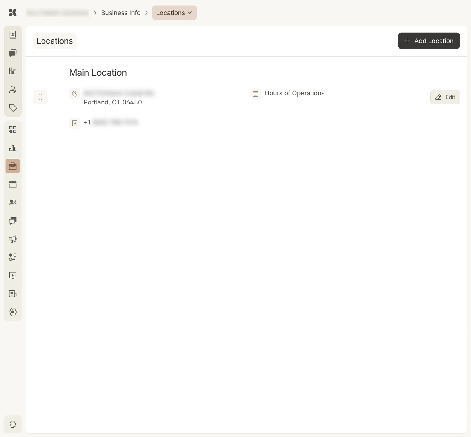Go to Business Info breadcrumb
Viewport: 471px width, 437px height.
(121, 13)
